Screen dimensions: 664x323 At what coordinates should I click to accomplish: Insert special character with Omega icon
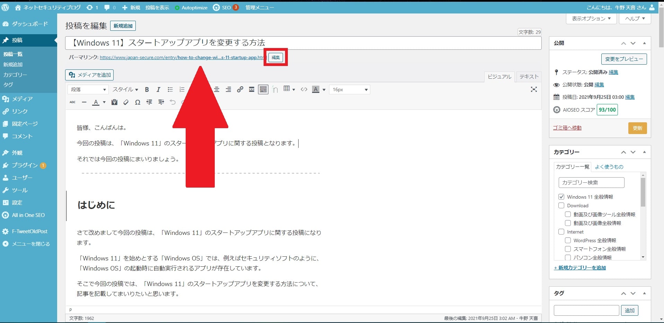pyautogui.click(x=138, y=102)
